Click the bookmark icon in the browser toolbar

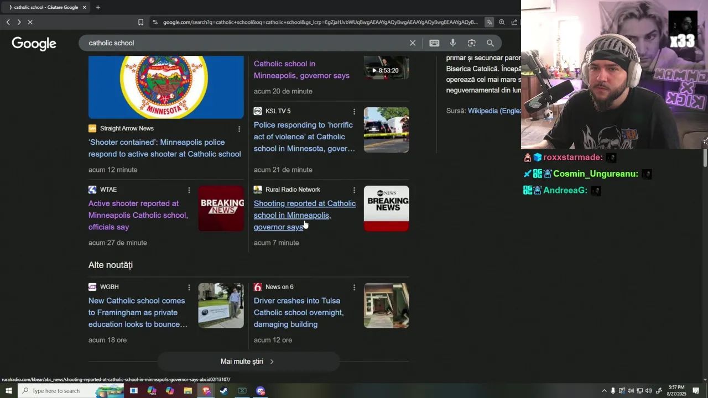(x=140, y=22)
